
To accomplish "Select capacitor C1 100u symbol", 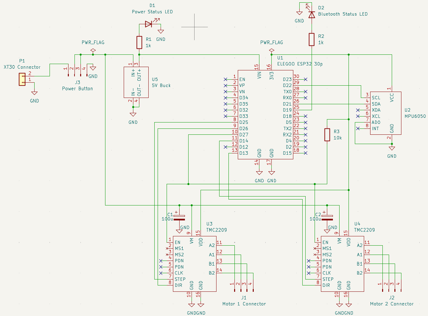I will pos(179,217).
